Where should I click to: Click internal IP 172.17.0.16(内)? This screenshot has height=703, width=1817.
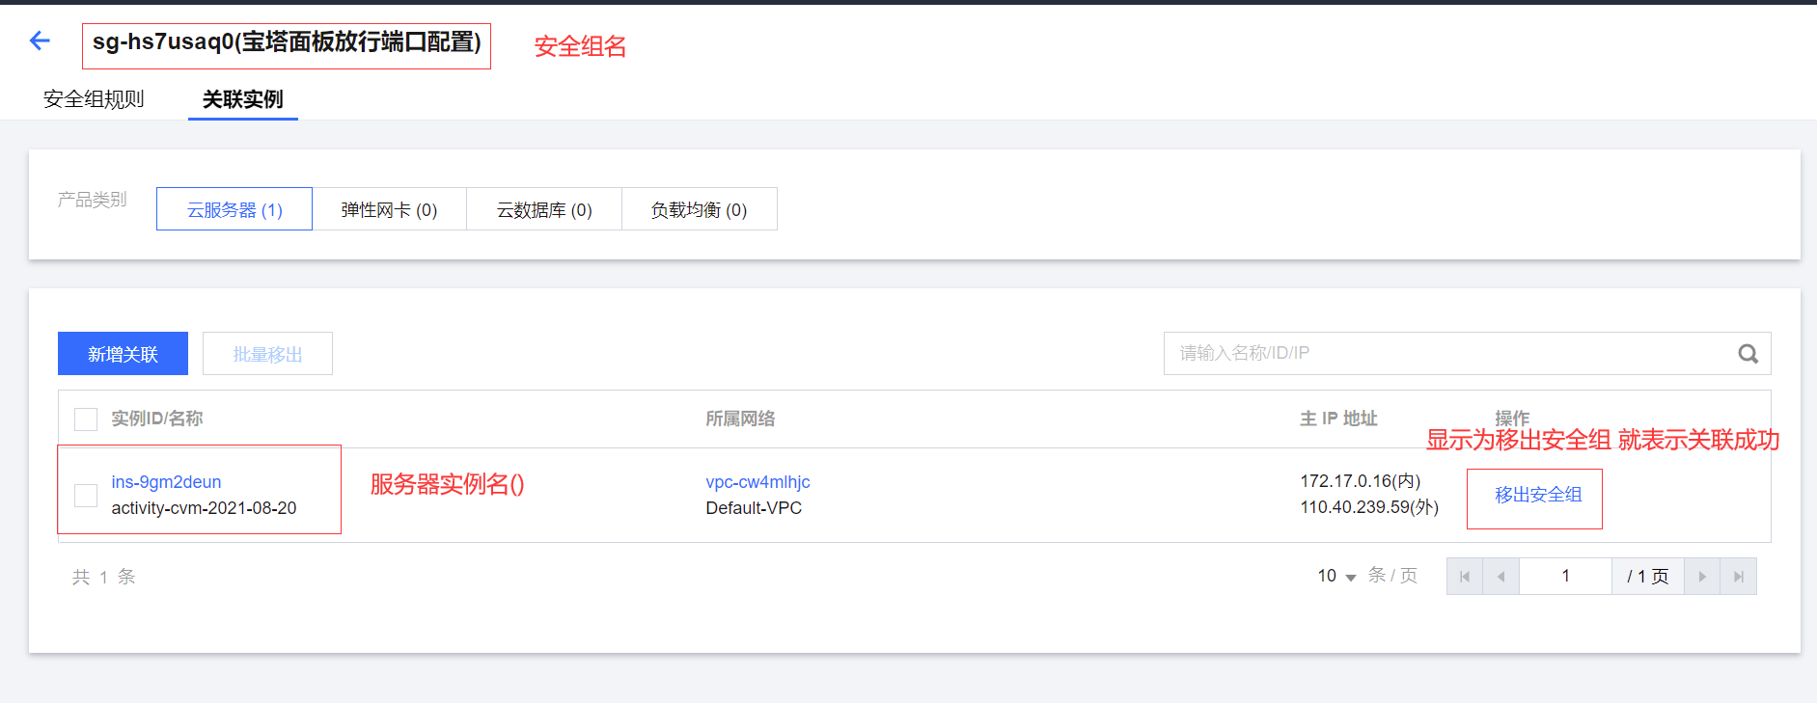1360,481
